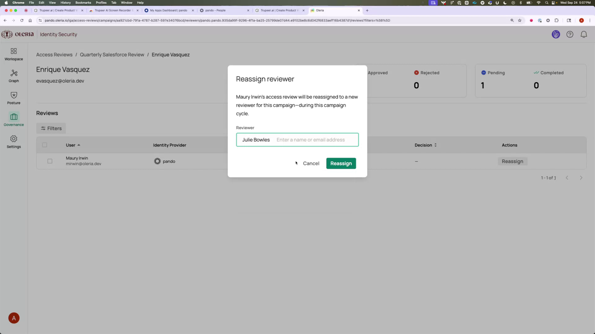This screenshot has width=595, height=334.
Task: Click the Oleria butterfly logo
Action: point(6,34)
